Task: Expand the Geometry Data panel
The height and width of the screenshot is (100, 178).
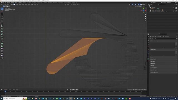Action: pos(154,71)
